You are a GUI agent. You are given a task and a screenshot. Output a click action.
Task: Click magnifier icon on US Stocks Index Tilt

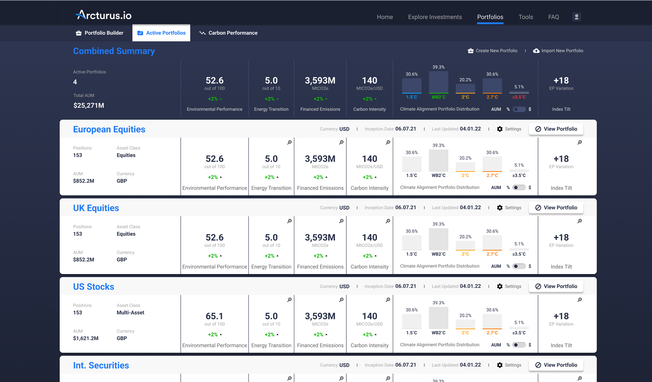coord(579,300)
